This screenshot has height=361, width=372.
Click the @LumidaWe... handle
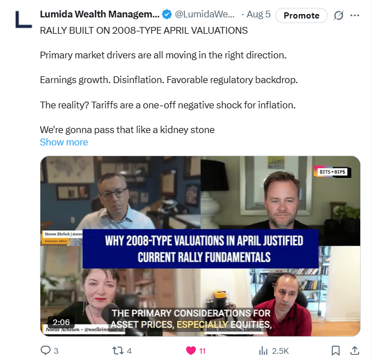[x=205, y=15]
